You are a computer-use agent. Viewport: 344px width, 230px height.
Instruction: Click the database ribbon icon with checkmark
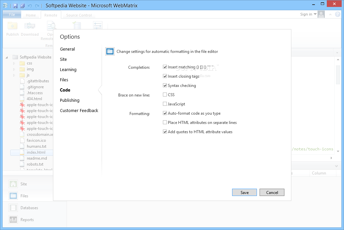pyautogui.click(x=77, y=25)
